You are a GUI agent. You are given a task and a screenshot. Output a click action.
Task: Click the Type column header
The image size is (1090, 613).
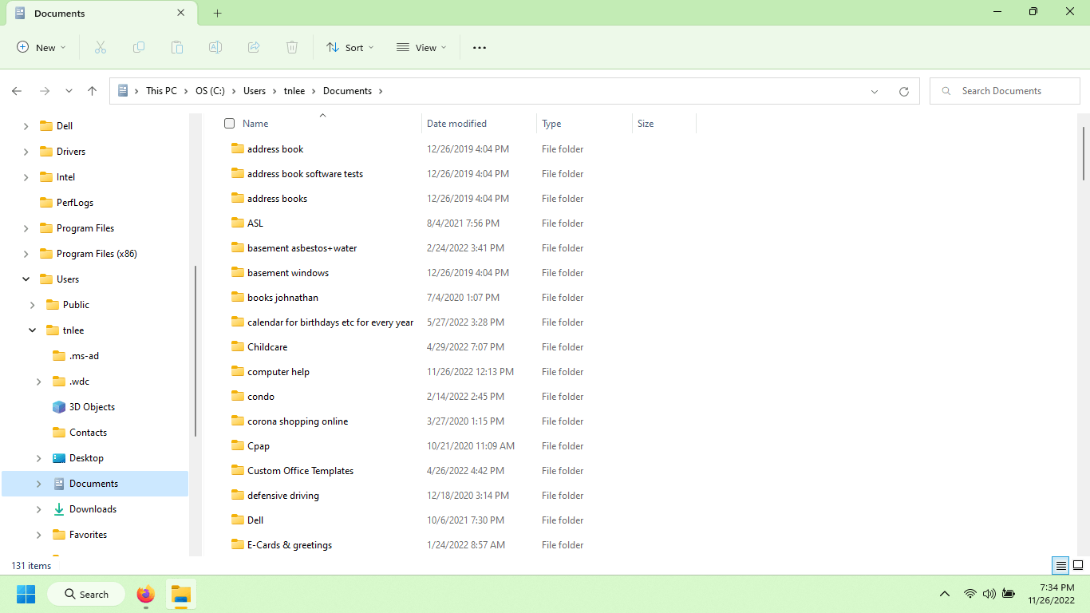584,124
